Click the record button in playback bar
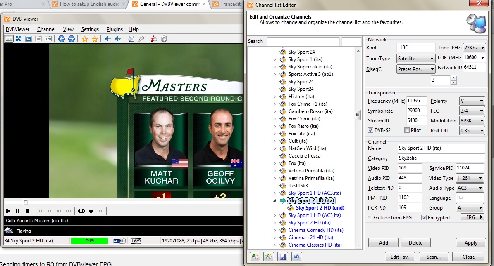 pos(91,211)
